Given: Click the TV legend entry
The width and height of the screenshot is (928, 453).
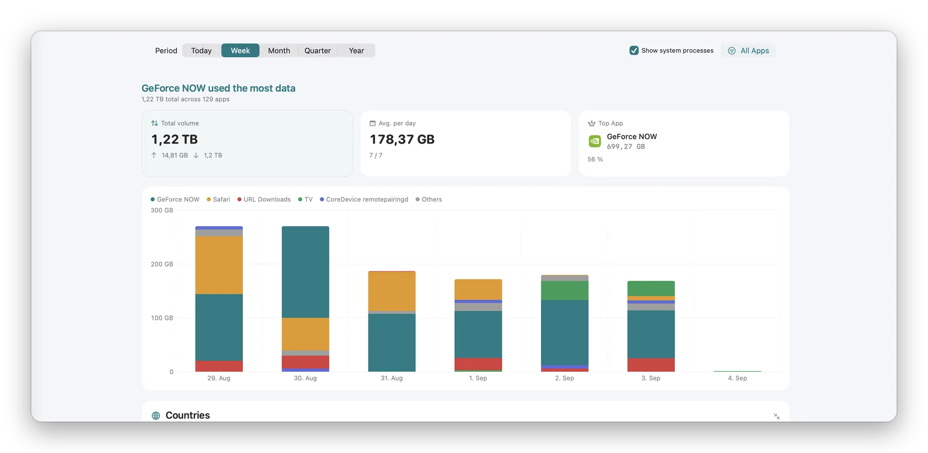Looking at the screenshot, I should point(305,199).
